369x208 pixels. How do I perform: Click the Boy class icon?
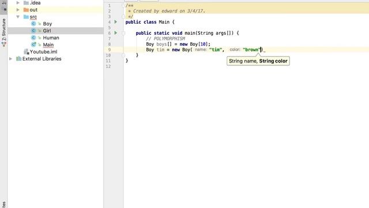[33, 24]
